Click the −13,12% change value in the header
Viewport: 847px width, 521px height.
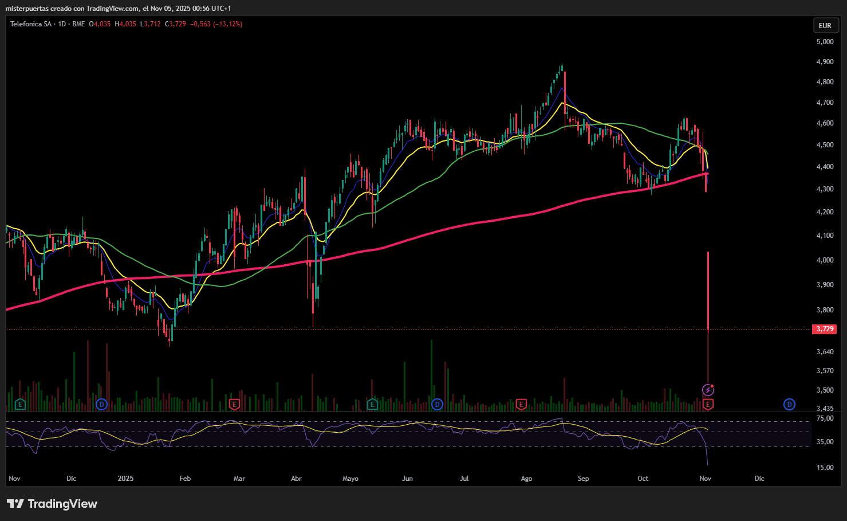click(228, 24)
